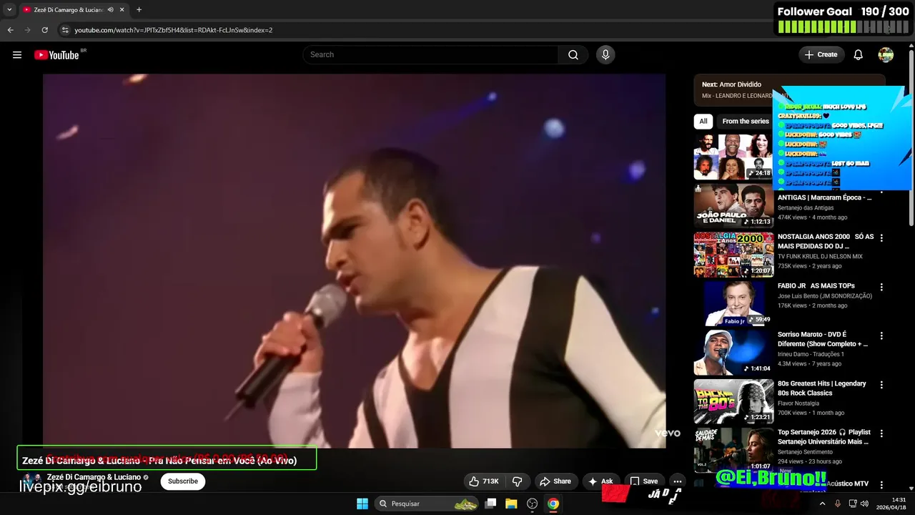Dislike the video with thumbs down
Image resolution: width=915 pixels, height=515 pixels.
click(518, 481)
